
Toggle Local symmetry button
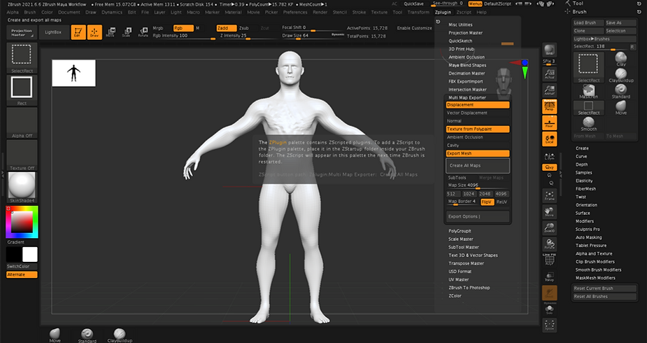pos(549,139)
